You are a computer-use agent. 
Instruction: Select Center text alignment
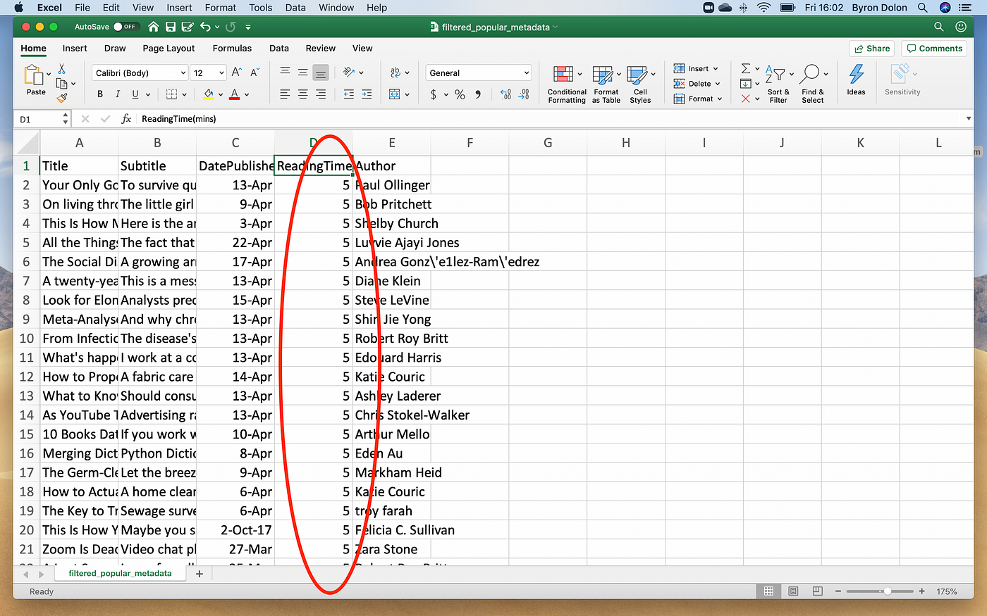tap(302, 94)
